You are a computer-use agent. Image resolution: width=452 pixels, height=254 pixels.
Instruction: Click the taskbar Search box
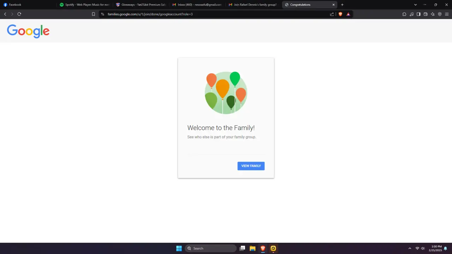click(x=211, y=248)
